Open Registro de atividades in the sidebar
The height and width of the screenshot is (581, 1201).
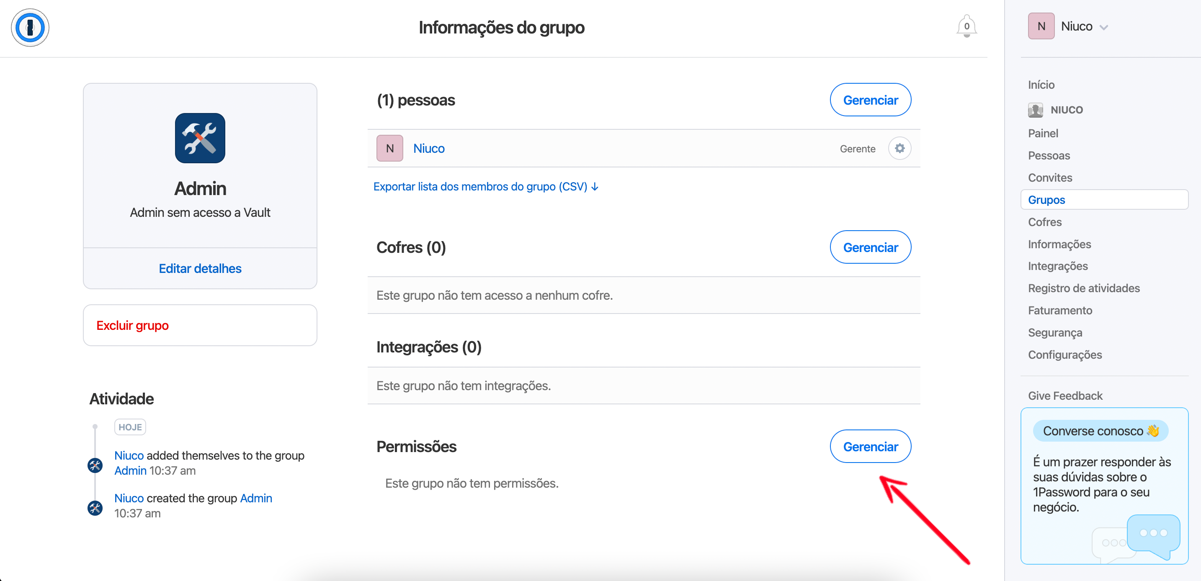pyautogui.click(x=1083, y=288)
